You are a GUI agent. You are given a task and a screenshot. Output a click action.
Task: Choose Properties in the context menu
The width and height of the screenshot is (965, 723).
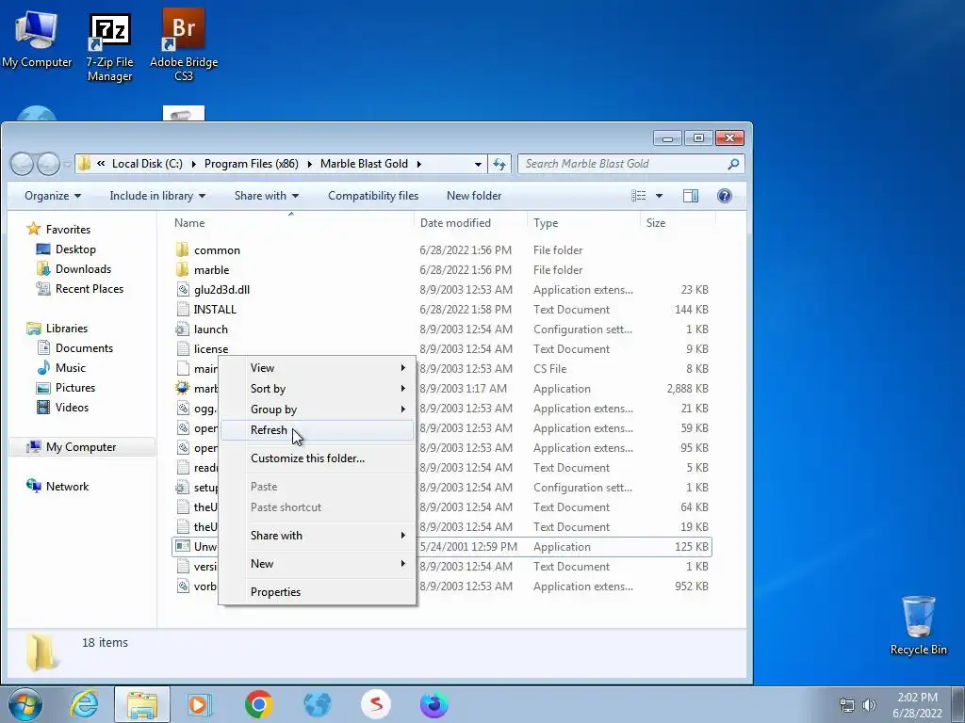click(x=317, y=591)
